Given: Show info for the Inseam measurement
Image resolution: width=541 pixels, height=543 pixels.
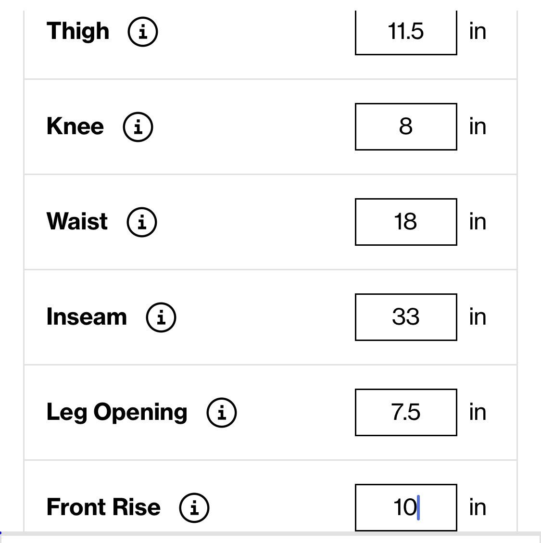Looking at the screenshot, I should point(161,317).
